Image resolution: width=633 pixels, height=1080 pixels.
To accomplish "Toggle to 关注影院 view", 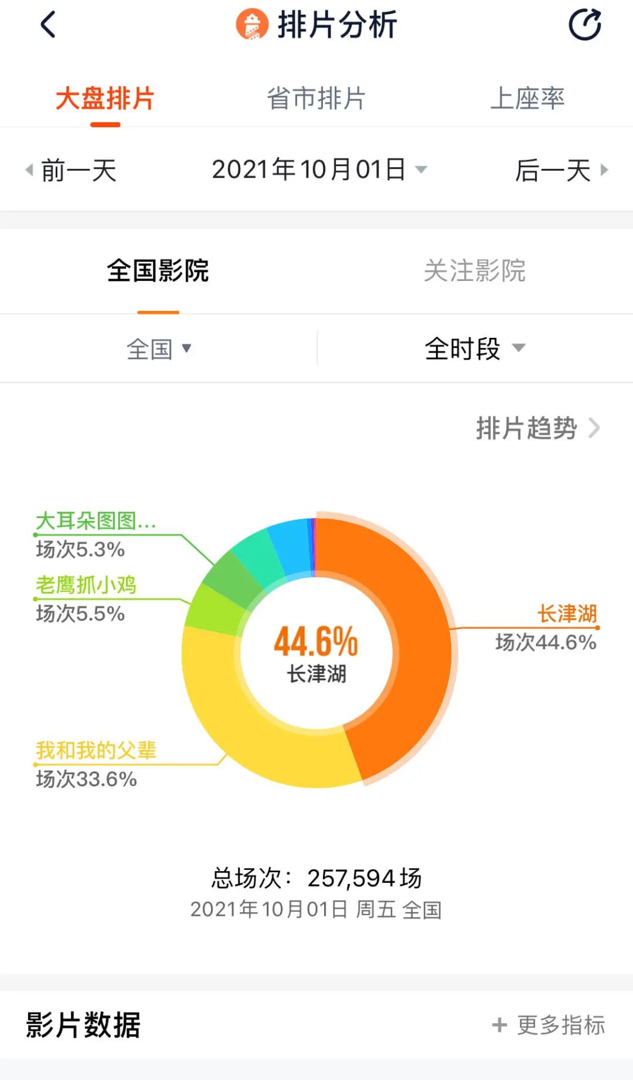I will coord(474,270).
